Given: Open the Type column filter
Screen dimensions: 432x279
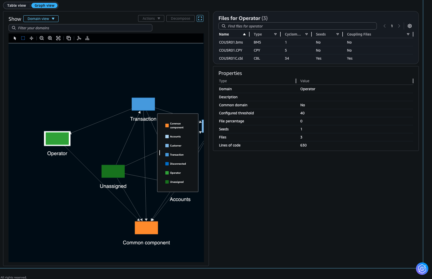Looking at the screenshot, I should point(275,34).
